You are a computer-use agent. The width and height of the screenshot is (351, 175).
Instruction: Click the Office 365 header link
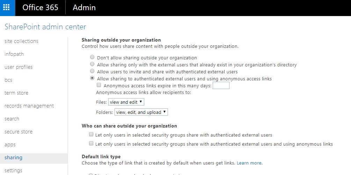click(x=40, y=8)
